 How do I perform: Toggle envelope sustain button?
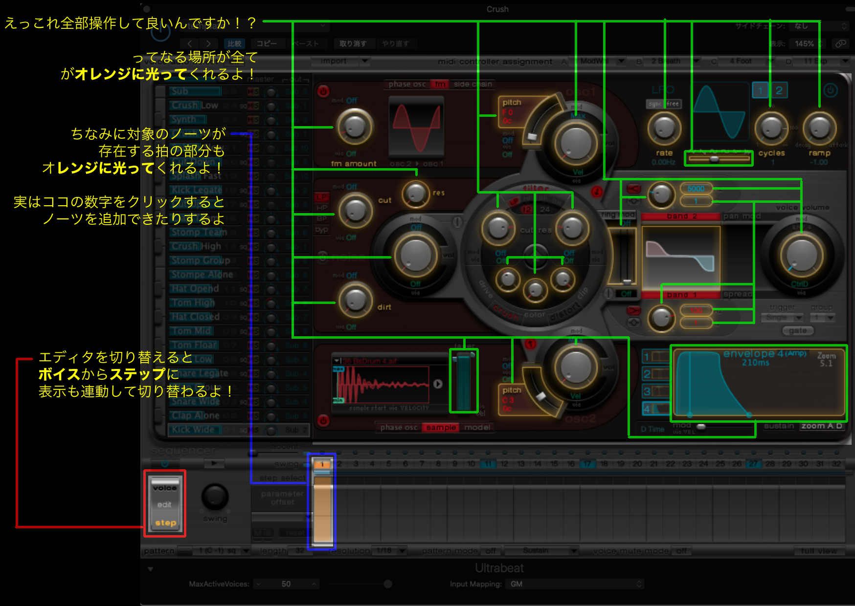tap(779, 426)
